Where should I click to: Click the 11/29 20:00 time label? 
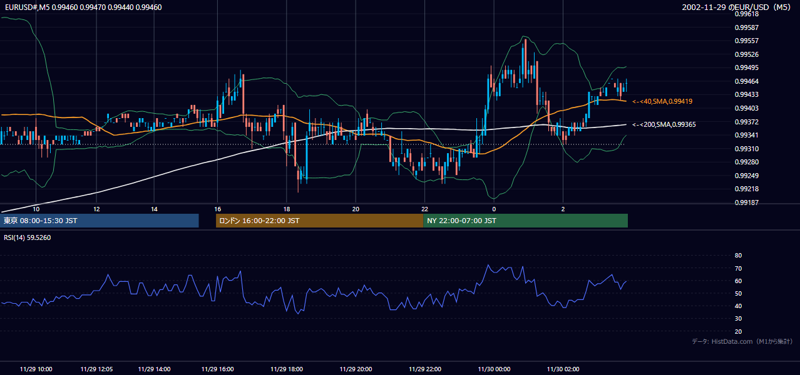[356, 369]
